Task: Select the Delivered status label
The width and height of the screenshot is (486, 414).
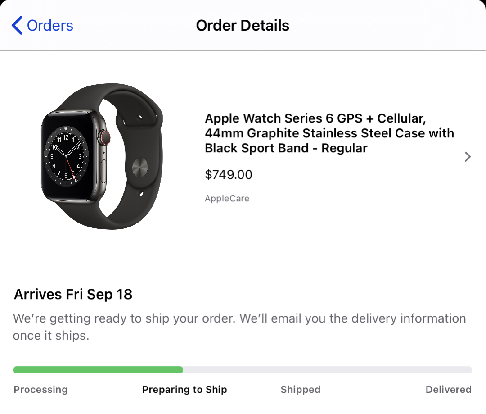Action: [x=449, y=390]
